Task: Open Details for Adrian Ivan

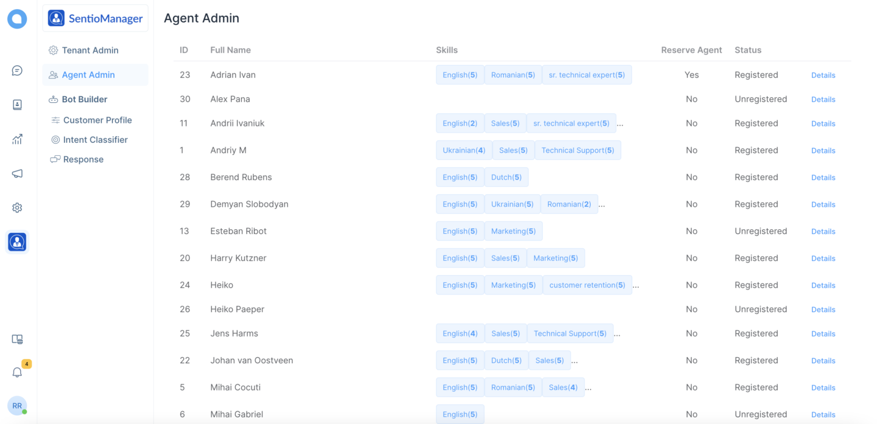Action: (823, 75)
